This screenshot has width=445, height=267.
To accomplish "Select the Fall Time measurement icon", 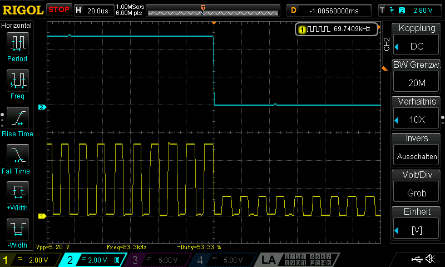I will pos(17,155).
